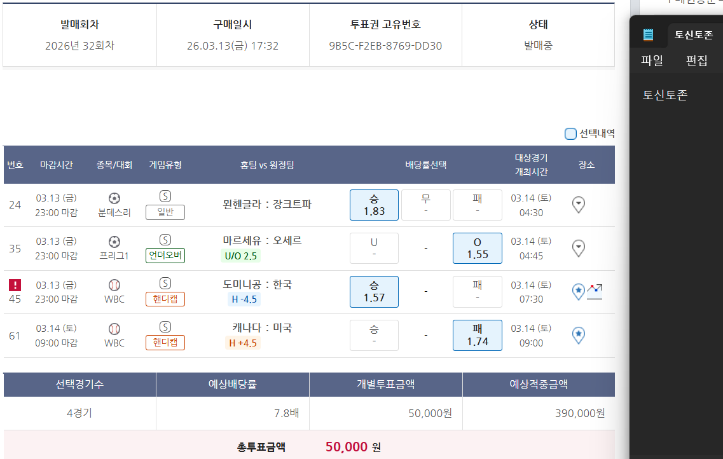Expand venue dropdown for 뮌헨글라 vs 장크트파
Viewport: 723px width, 459px height.
579,205
